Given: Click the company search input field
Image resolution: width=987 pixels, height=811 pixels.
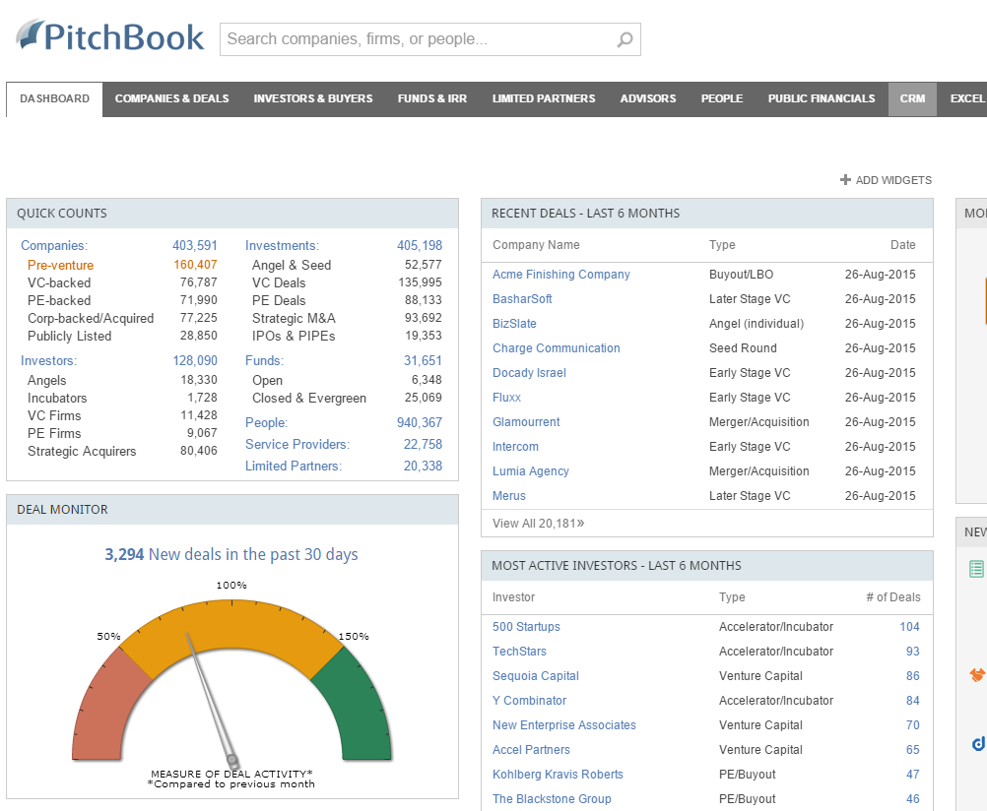Looking at the screenshot, I should (414, 39).
